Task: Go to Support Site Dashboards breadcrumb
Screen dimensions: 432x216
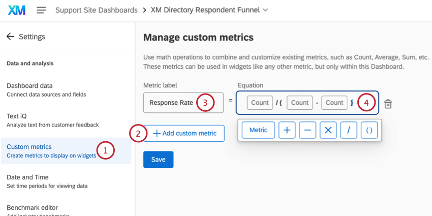Action: coord(96,10)
